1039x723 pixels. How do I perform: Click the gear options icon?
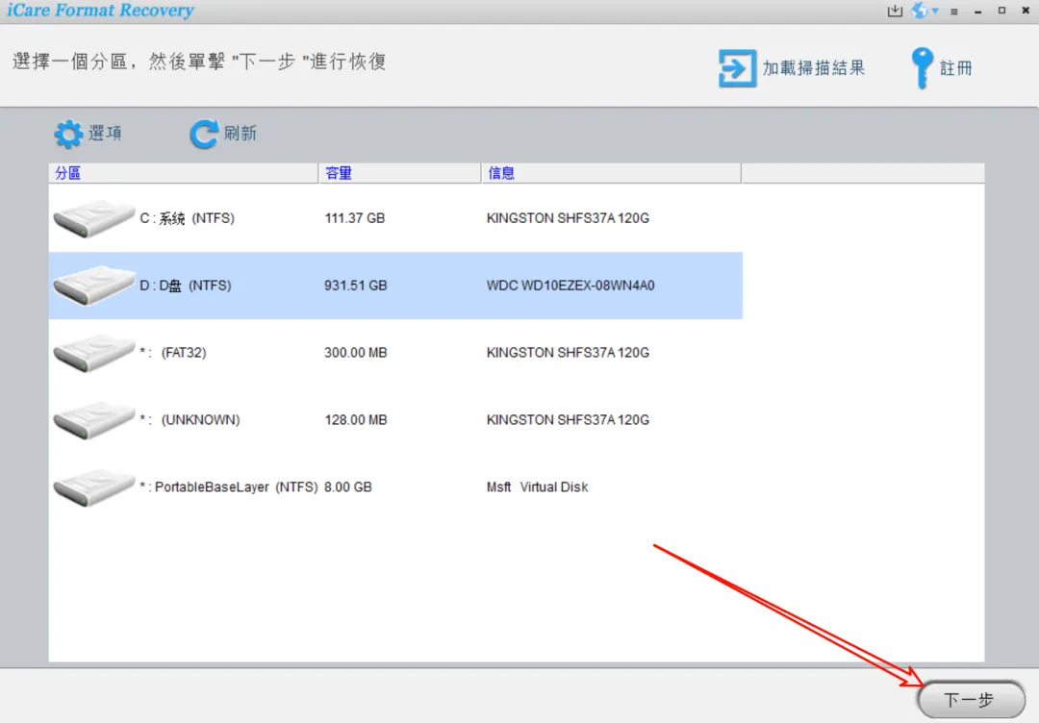click(x=68, y=135)
